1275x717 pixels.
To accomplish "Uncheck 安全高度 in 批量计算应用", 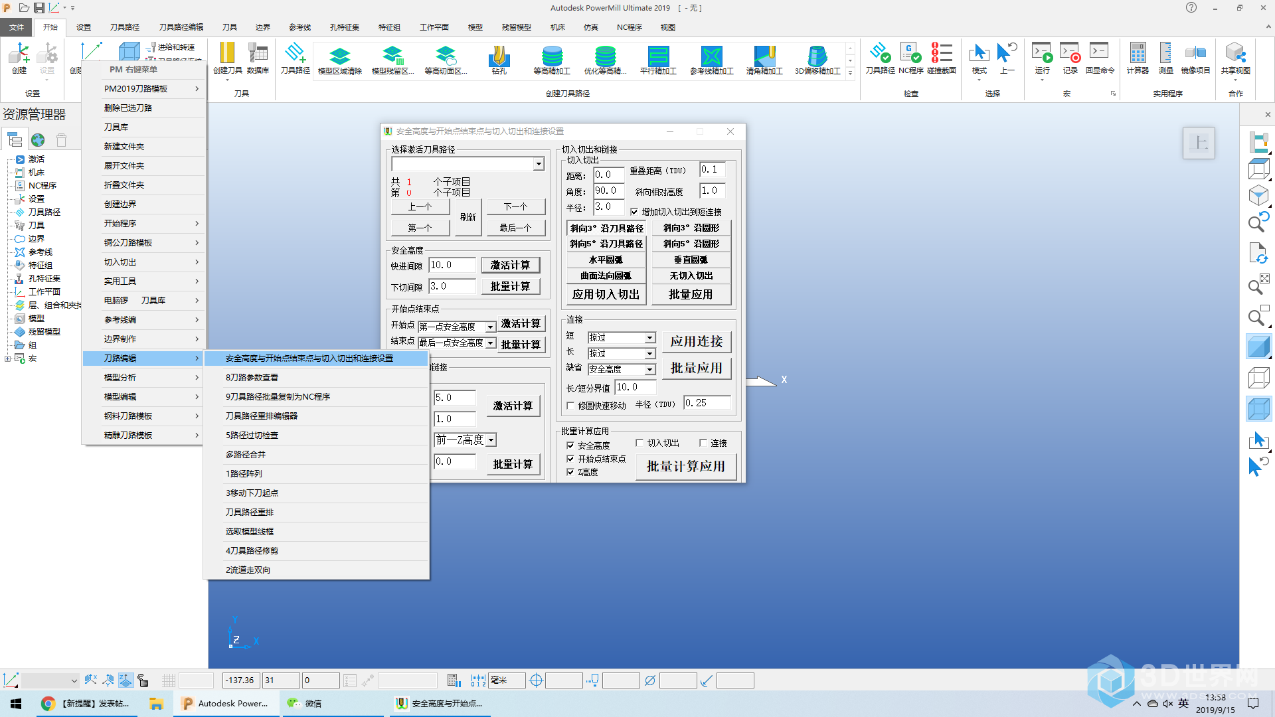I will tap(570, 445).
